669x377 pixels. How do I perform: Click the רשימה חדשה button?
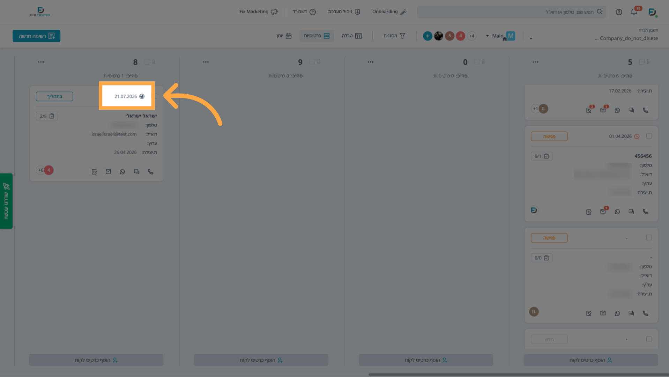(36, 36)
